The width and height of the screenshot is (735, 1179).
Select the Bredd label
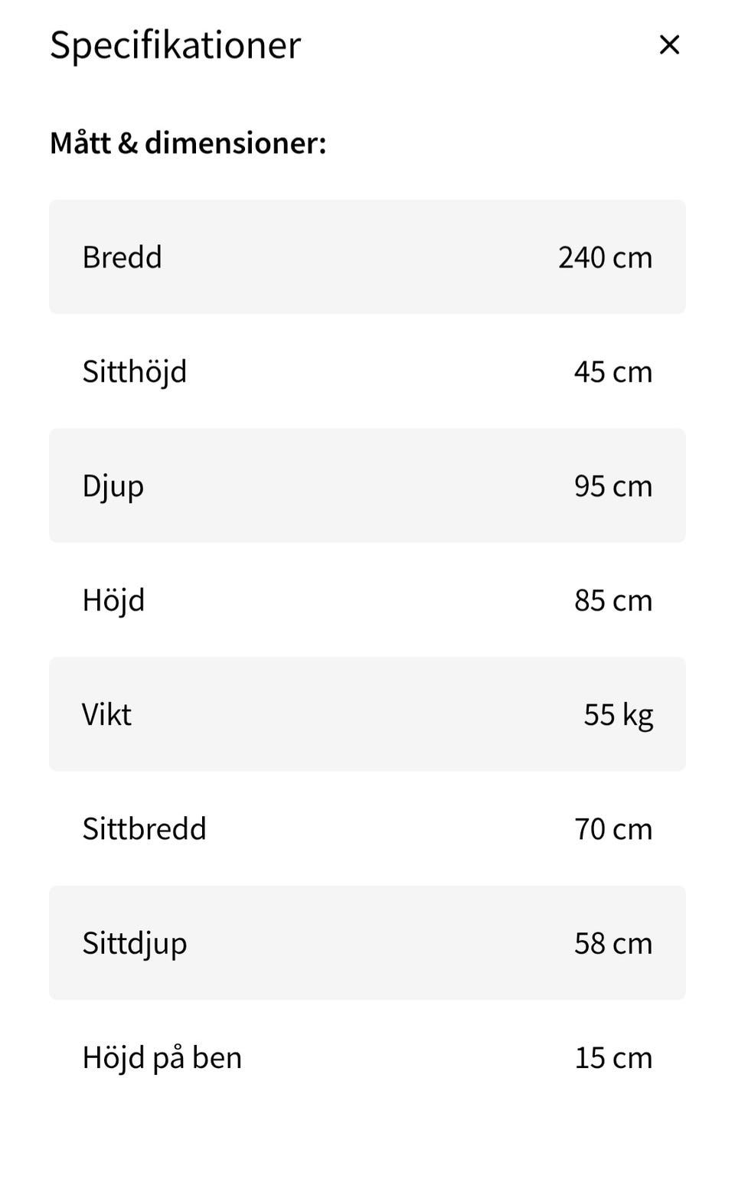(122, 257)
